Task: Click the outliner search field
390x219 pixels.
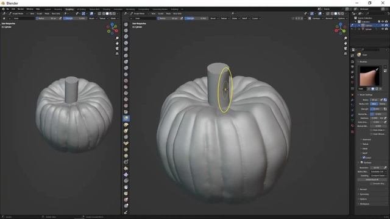Action: pos(375,13)
